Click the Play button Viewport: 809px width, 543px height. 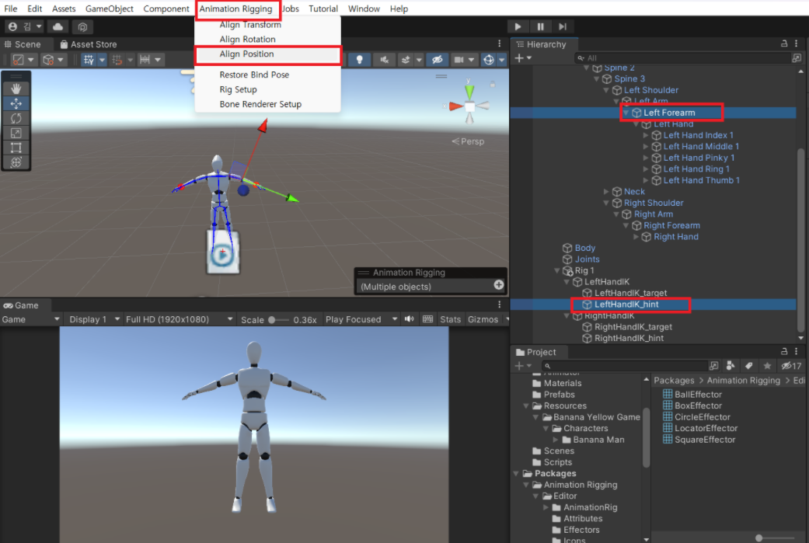(518, 26)
